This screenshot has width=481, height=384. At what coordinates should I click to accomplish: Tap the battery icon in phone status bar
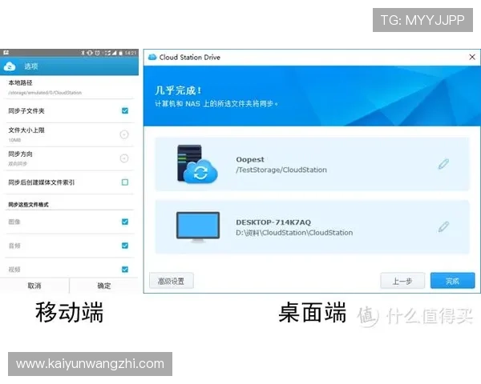coord(121,53)
